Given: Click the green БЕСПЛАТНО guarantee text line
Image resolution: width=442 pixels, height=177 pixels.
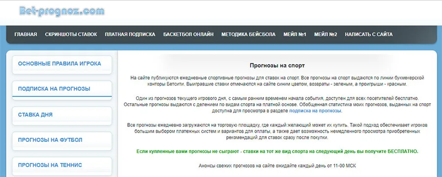Looking at the screenshot, I should (277, 151).
